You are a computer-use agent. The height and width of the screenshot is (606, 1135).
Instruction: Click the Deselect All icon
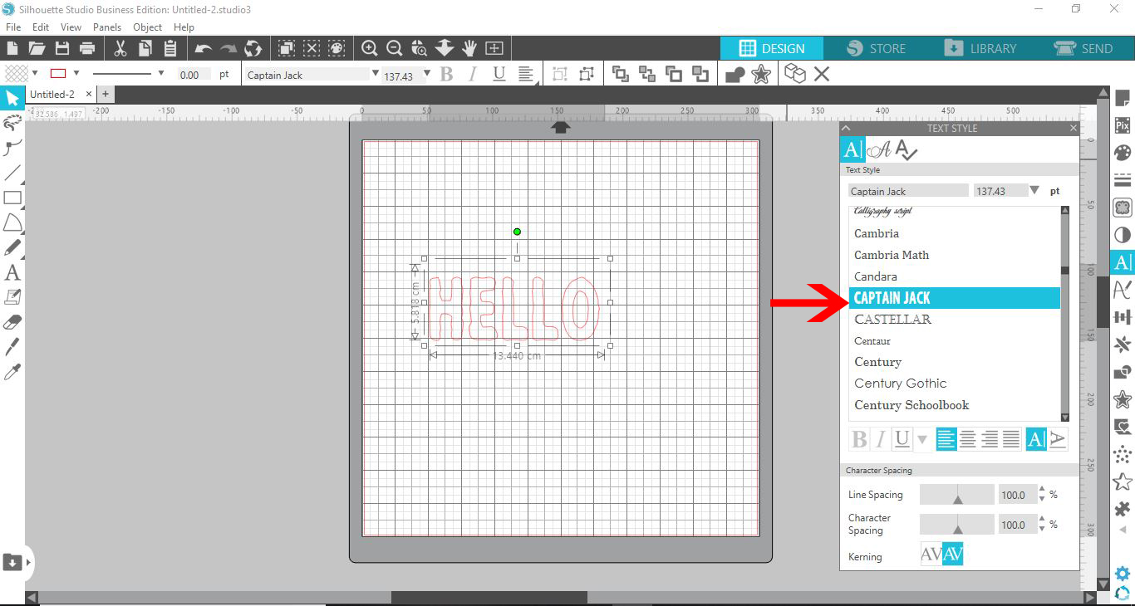312,48
